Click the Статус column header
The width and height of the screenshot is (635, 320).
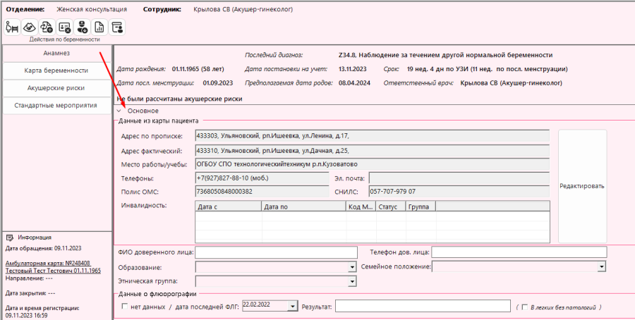tap(391, 207)
